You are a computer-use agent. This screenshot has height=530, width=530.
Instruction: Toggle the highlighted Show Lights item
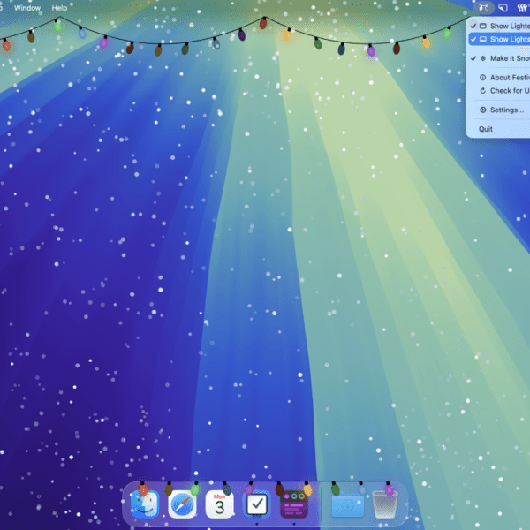click(500, 39)
